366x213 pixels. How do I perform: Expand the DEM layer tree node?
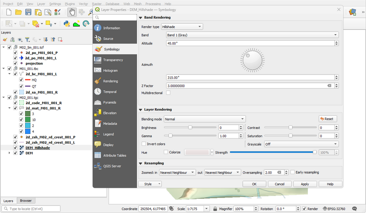point(10,153)
